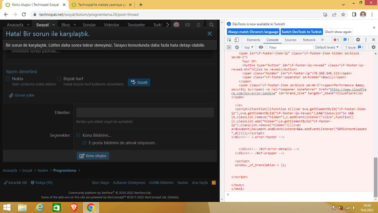This screenshot has width=378, height=213.
Task: Click the install icon in the address bar
Action: pyautogui.click(x=325, y=14)
